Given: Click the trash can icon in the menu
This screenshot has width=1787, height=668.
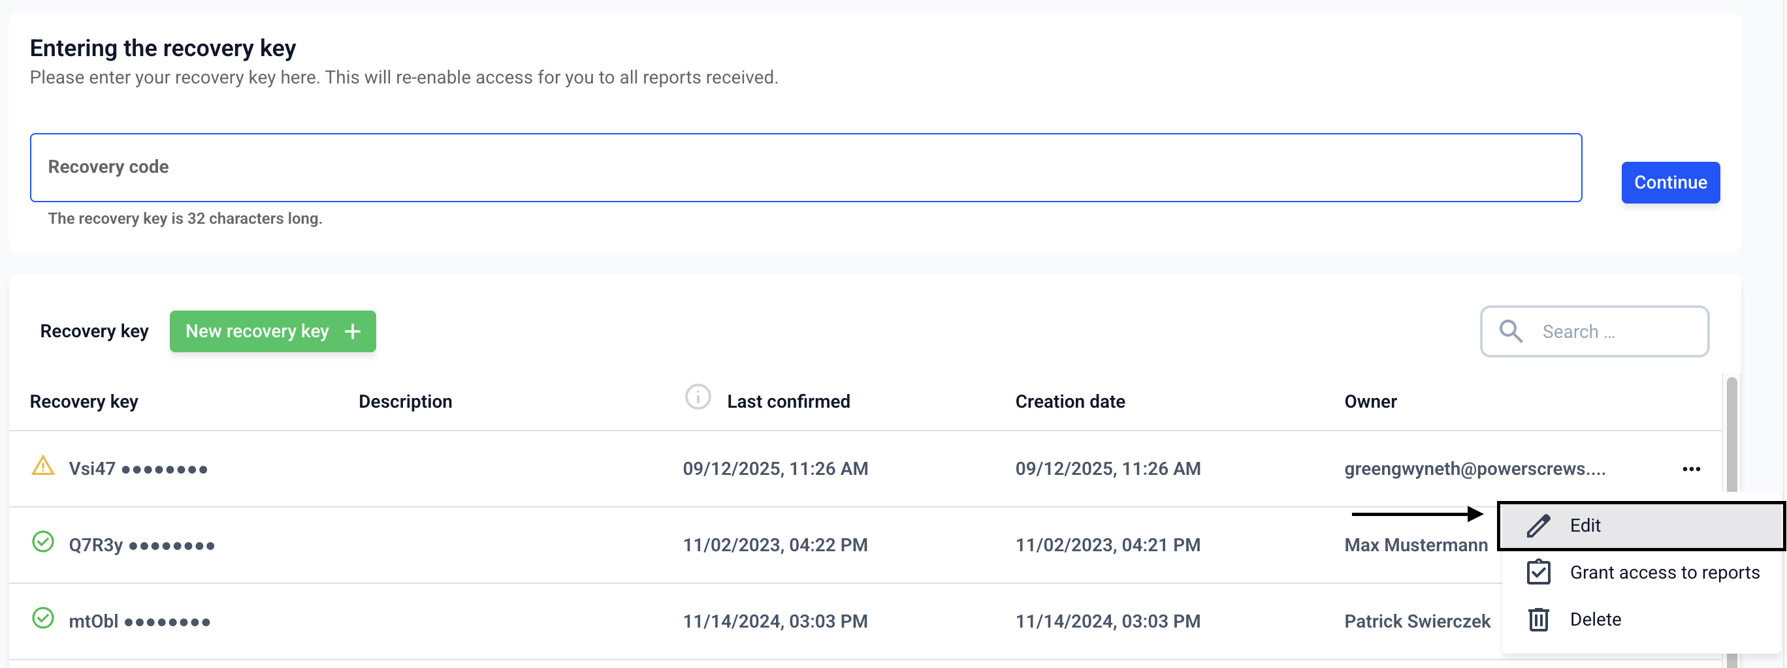Looking at the screenshot, I should click(1538, 620).
